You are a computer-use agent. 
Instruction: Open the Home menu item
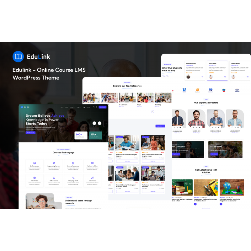point(62,107)
